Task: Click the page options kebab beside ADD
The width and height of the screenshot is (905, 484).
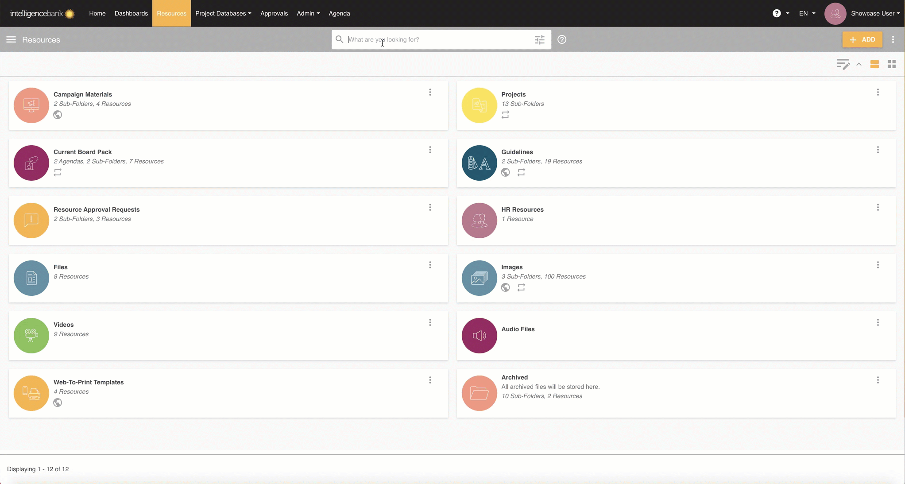Action: coord(893,39)
